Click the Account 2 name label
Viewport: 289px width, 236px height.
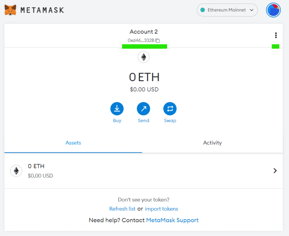pyautogui.click(x=144, y=32)
